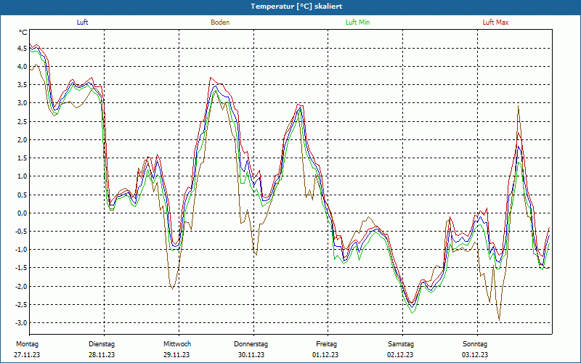Click the -0,5 y-axis value
The width and height of the screenshot is (581, 363).
[21, 231]
